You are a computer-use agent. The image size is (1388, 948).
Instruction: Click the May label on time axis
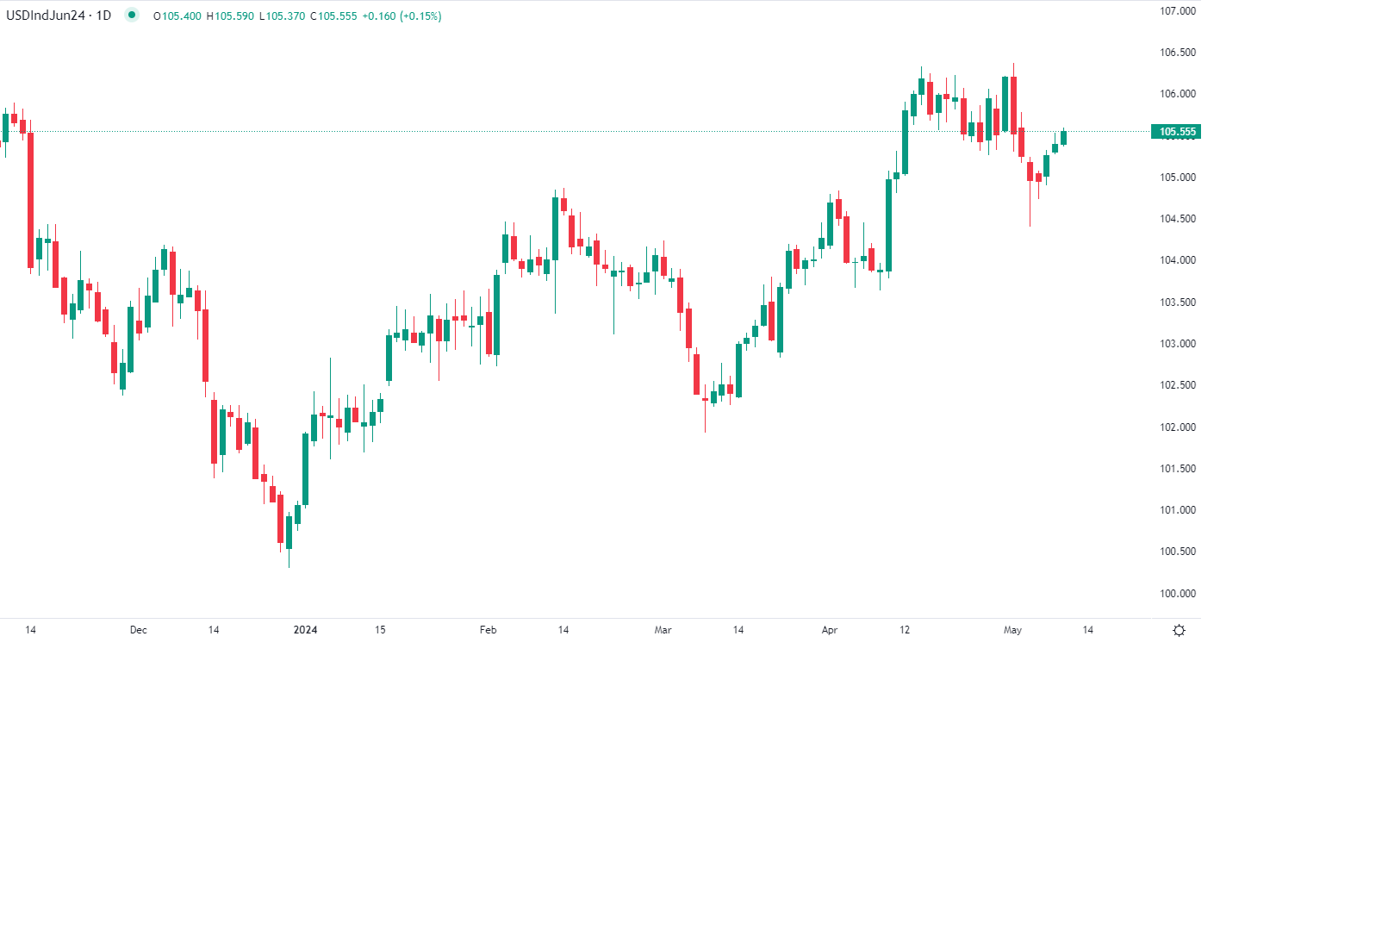1012,630
